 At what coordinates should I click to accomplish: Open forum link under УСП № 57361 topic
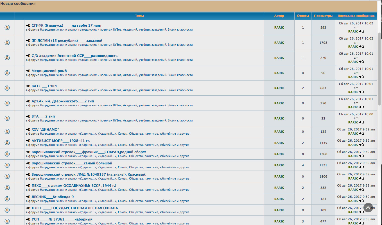114,223
